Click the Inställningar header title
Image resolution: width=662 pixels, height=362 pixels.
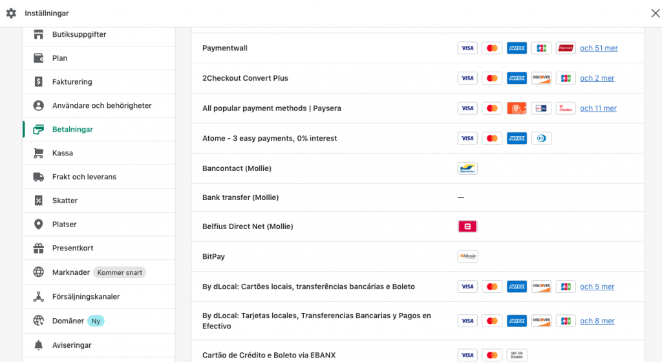pyautogui.click(x=47, y=14)
